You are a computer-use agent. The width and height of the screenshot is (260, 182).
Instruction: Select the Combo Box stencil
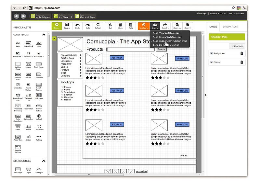(x=18, y=76)
